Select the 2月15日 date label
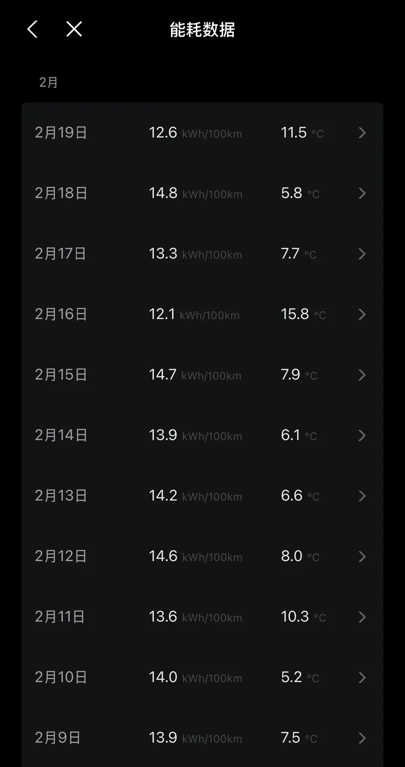Viewport: 405px width, 767px height. [61, 375]
